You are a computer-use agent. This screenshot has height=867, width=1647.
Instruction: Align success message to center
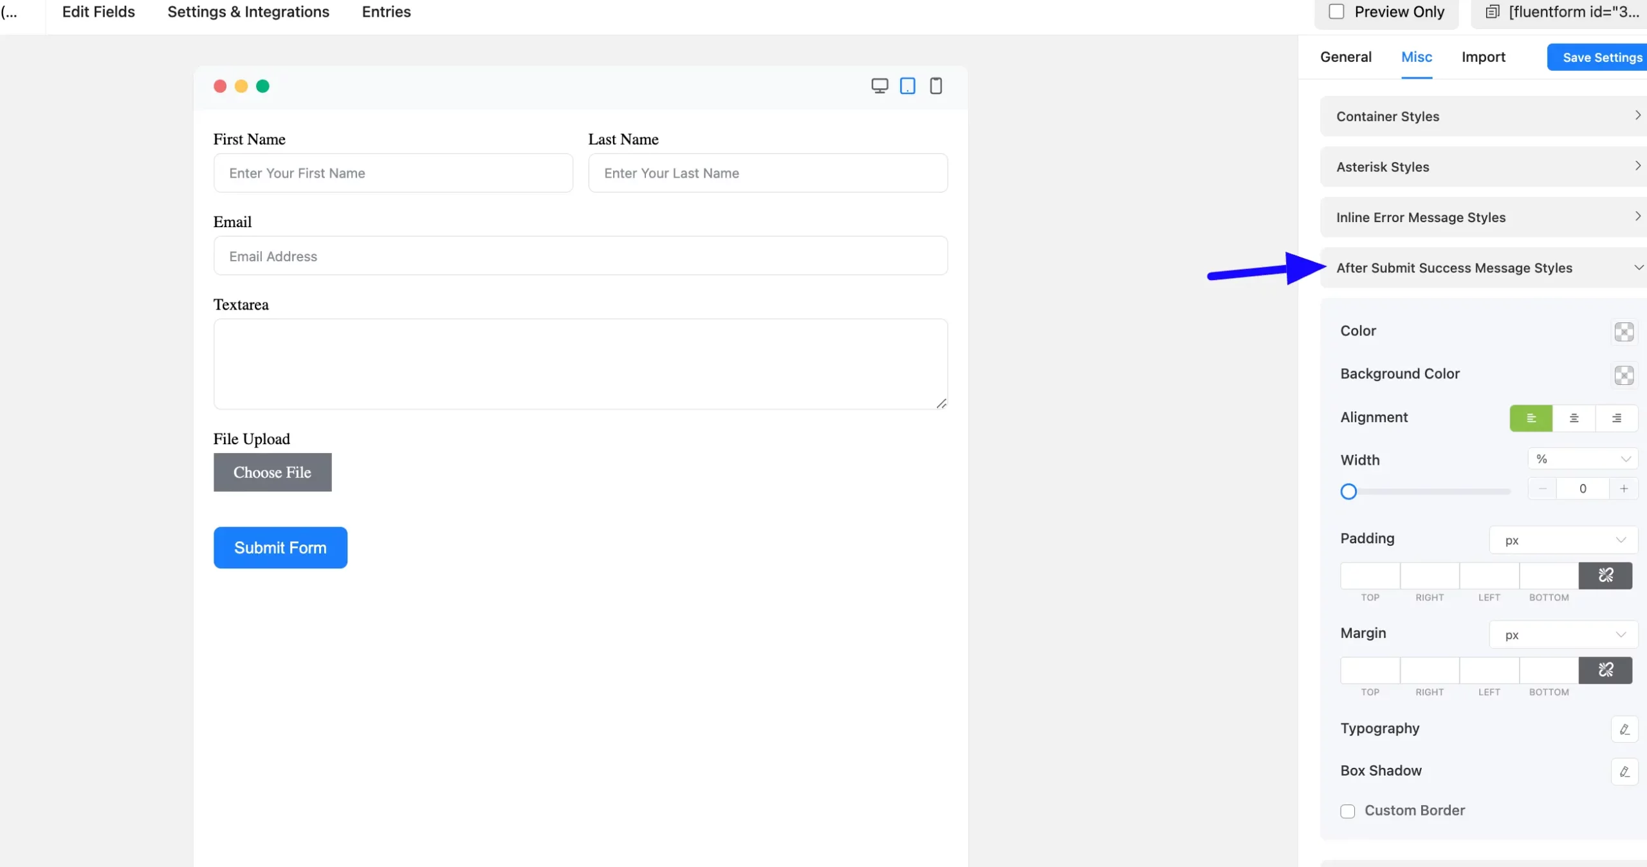point(1574,418)
